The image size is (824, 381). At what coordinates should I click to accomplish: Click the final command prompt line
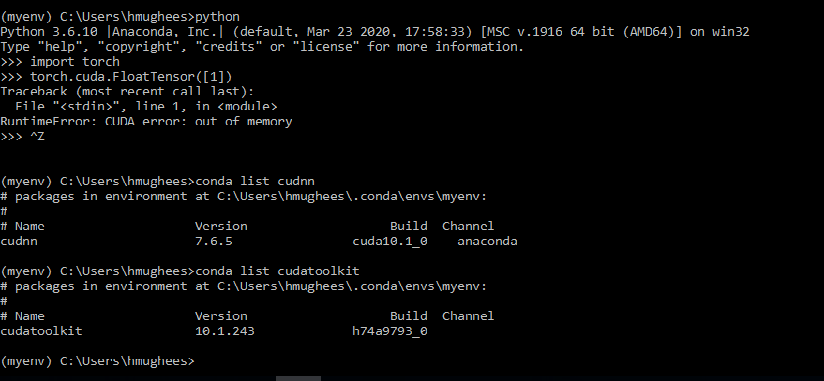coord(97,361)
